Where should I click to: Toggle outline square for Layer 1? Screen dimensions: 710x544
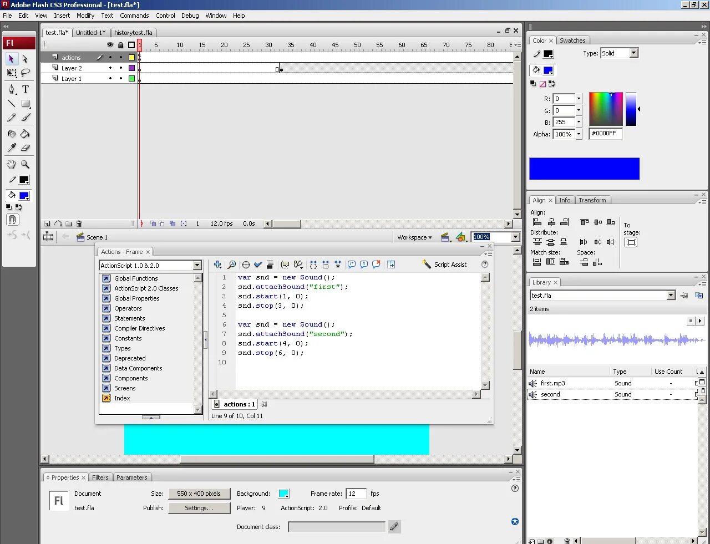point(131,79)
